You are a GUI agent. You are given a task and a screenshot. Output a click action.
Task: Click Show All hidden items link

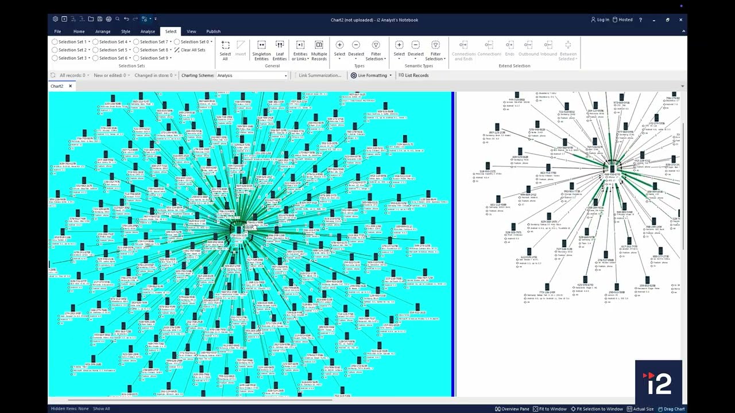(101, 409)
